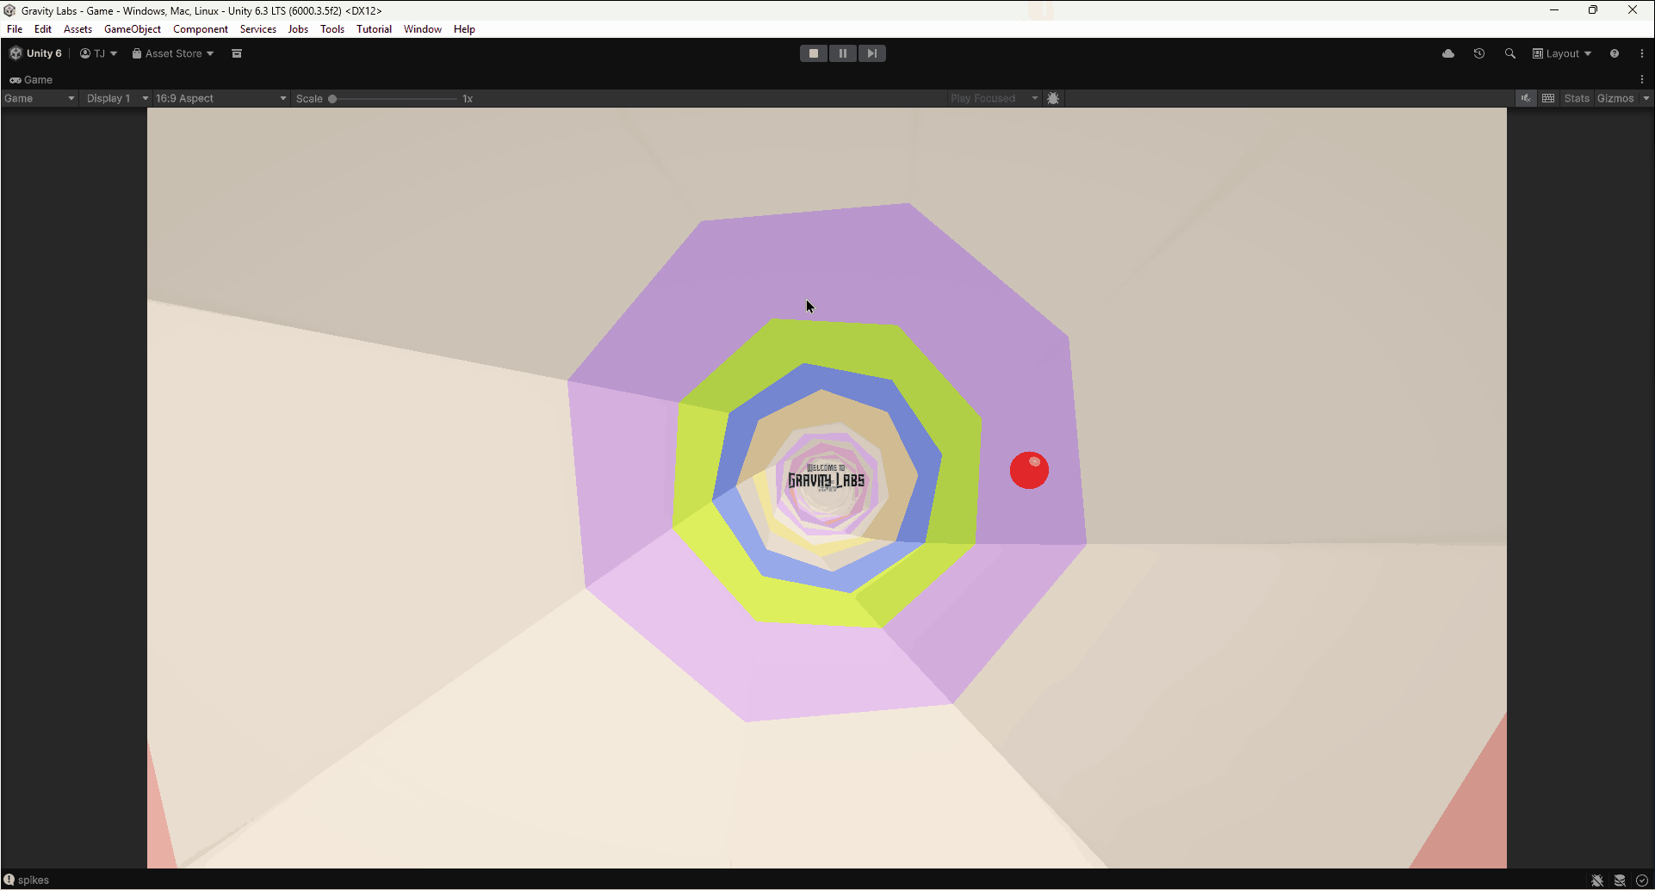Open the main toolbar kebab menu
Viewport: 1655px width, 890px height.
click(1642, 53)
